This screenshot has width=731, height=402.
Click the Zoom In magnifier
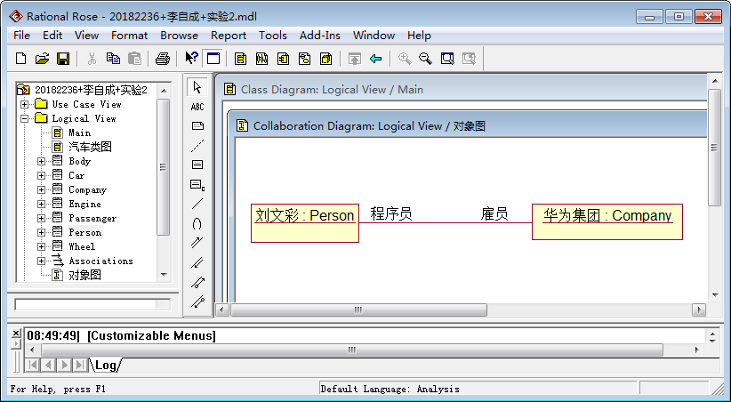(x=405, y=59)
